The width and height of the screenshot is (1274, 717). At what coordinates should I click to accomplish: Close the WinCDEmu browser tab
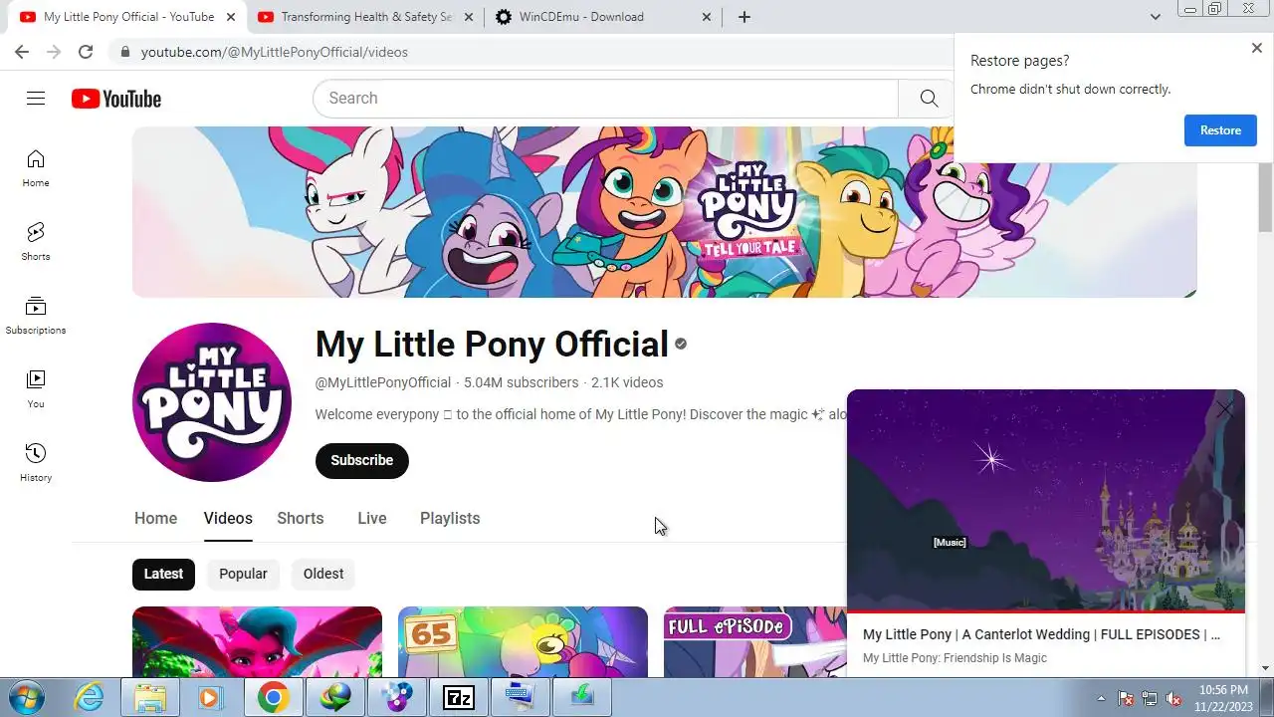tap(707, 17)
